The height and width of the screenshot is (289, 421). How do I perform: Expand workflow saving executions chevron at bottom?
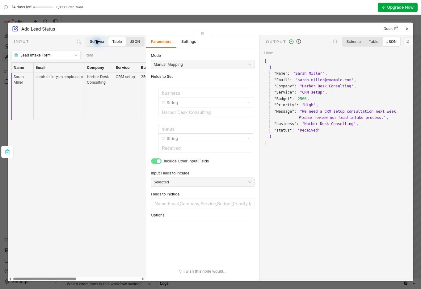tap(150, 284)
